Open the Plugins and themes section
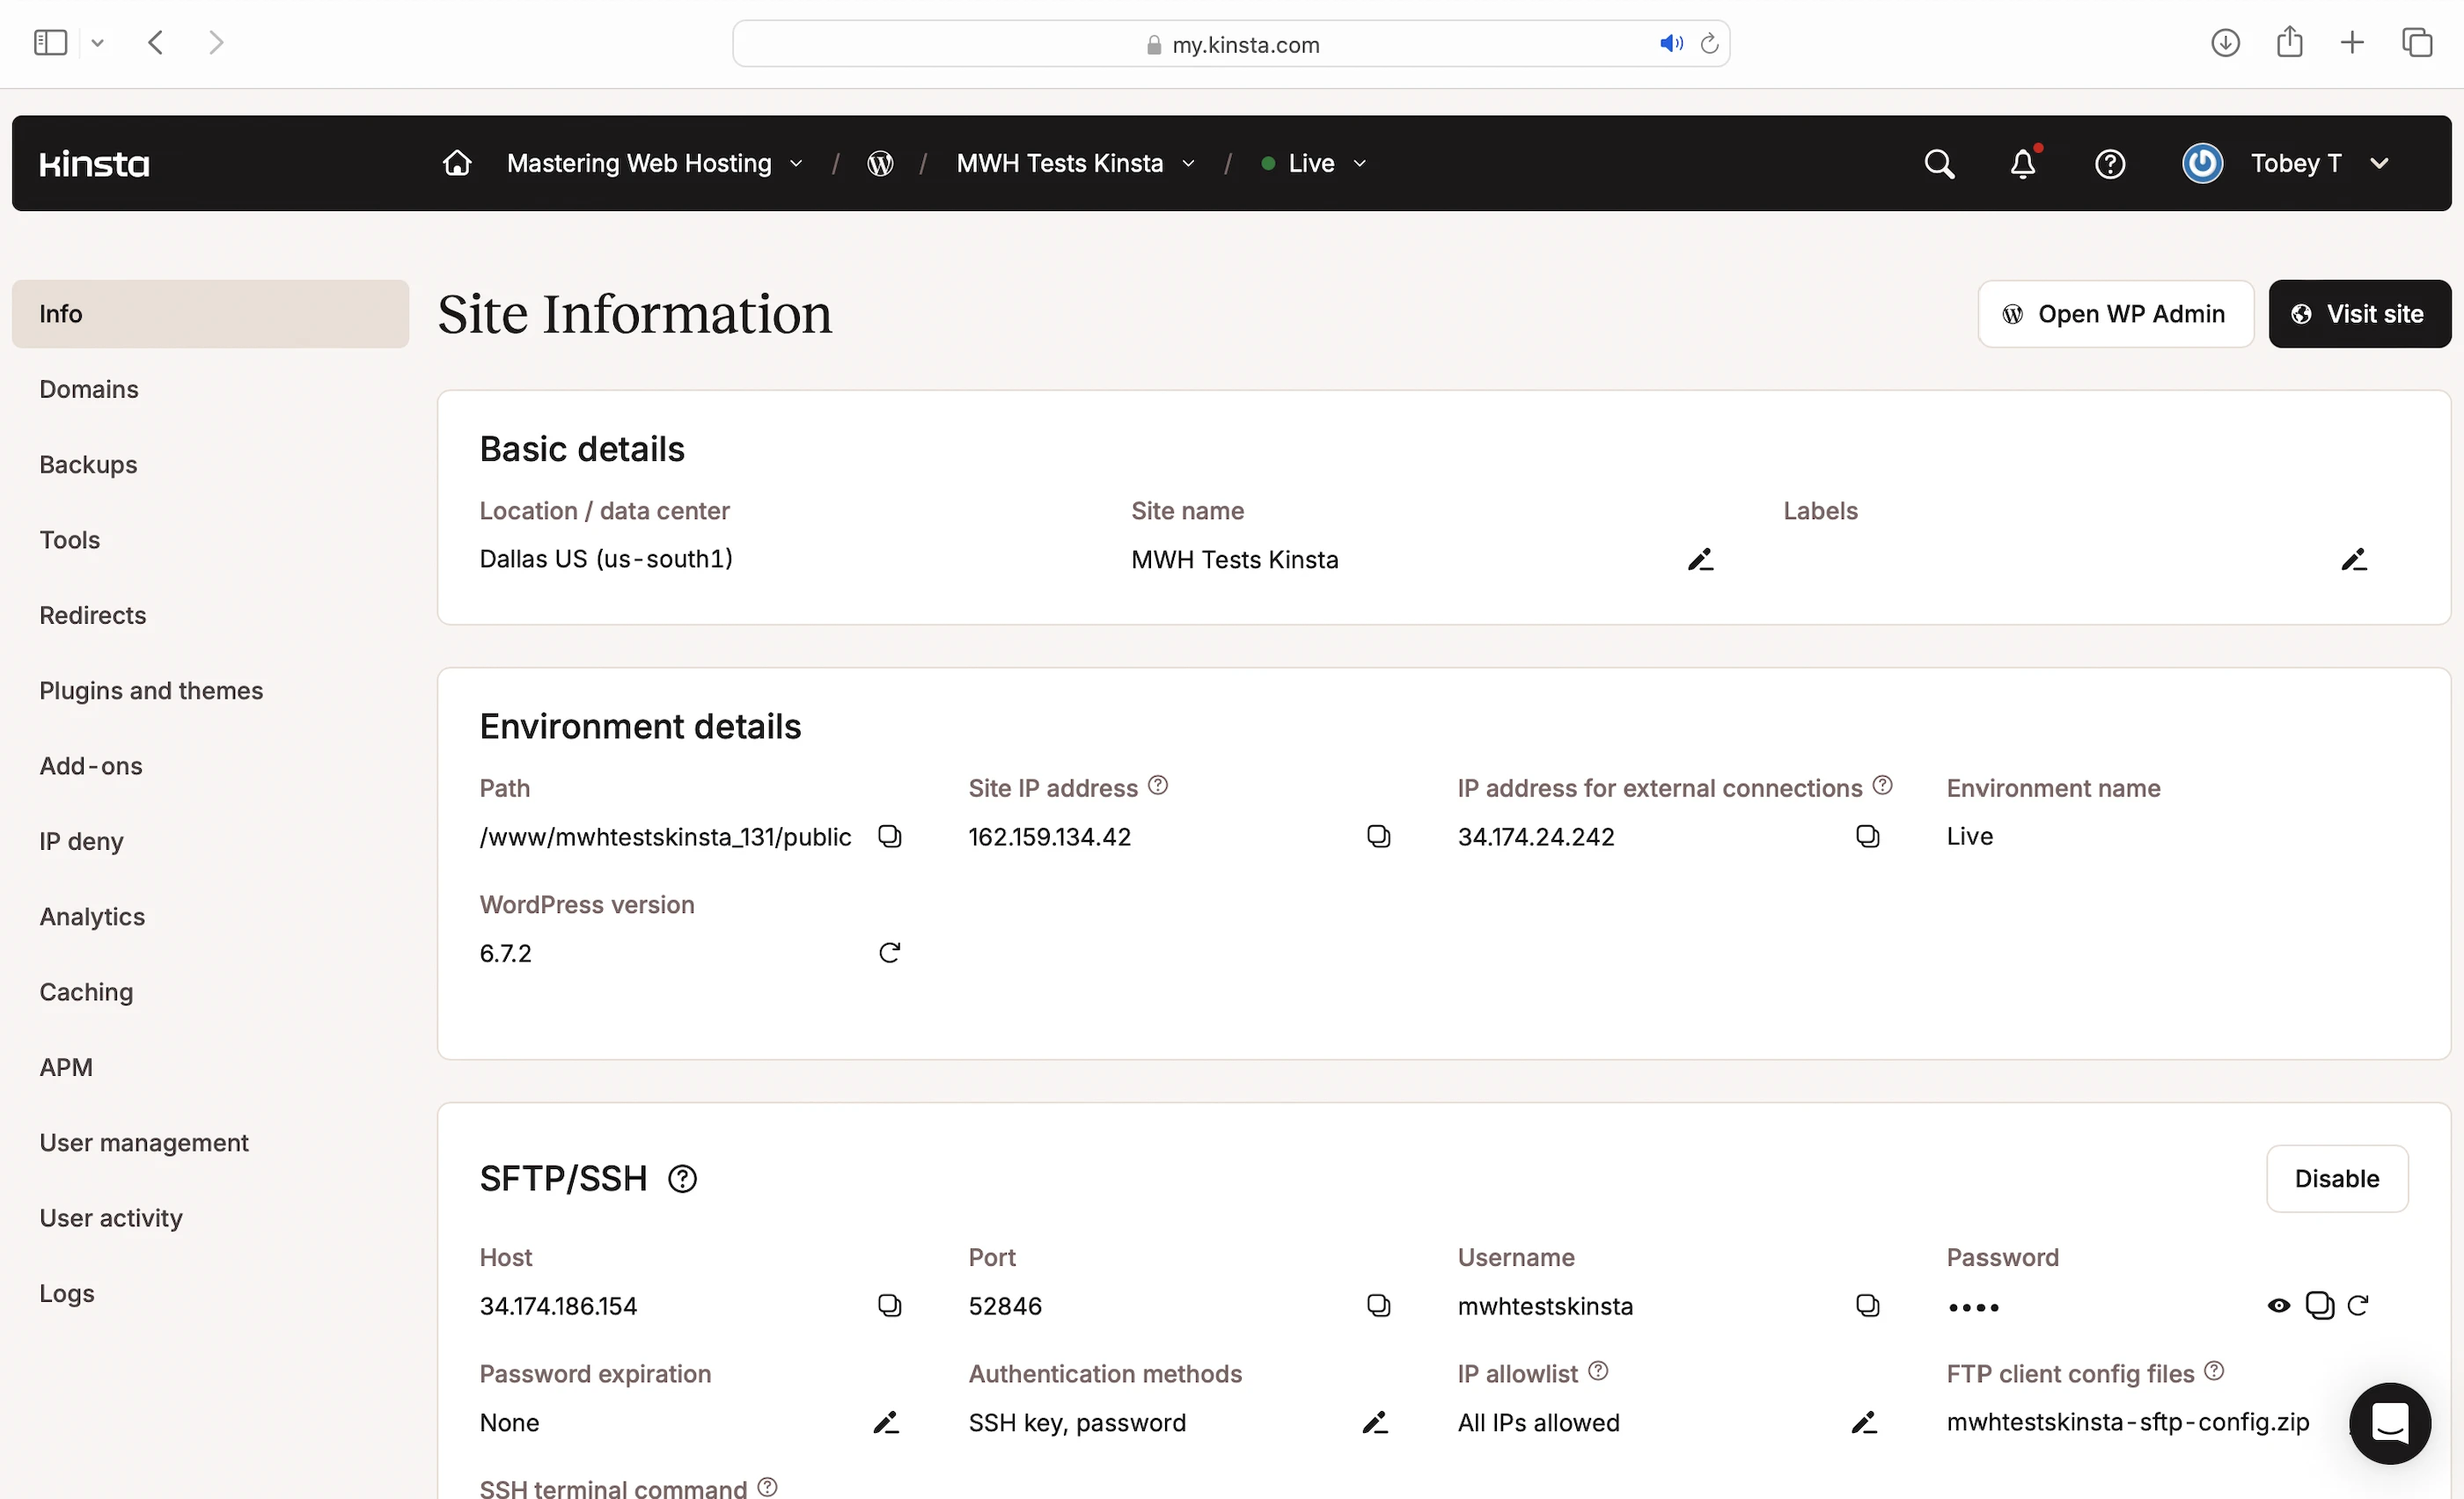The image size is (2464, 1499). click(x=151, y=691)
